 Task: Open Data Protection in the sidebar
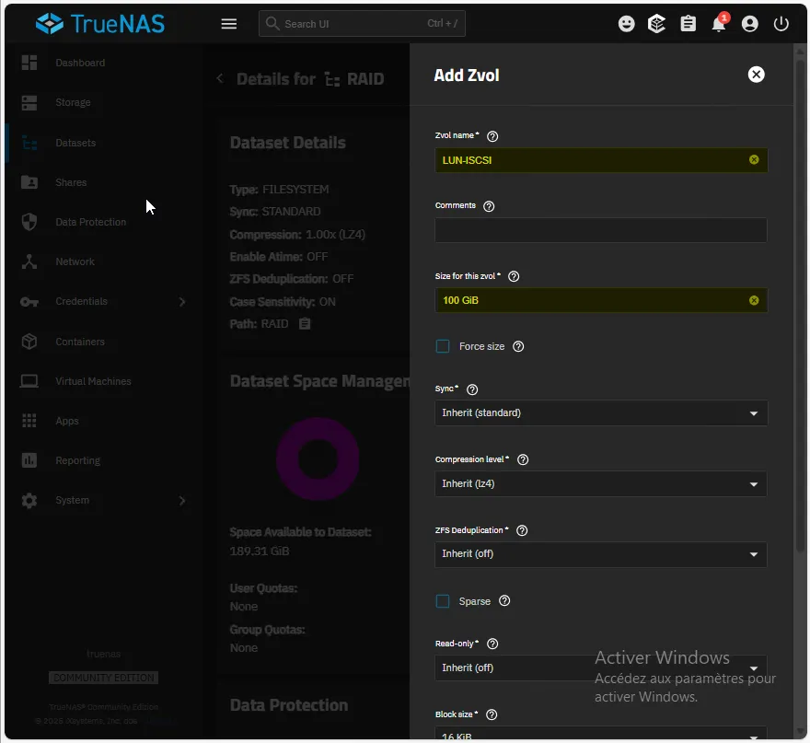point(90,222)
